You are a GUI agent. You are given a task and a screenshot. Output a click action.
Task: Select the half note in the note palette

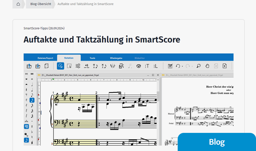click(x=32, y=84)
